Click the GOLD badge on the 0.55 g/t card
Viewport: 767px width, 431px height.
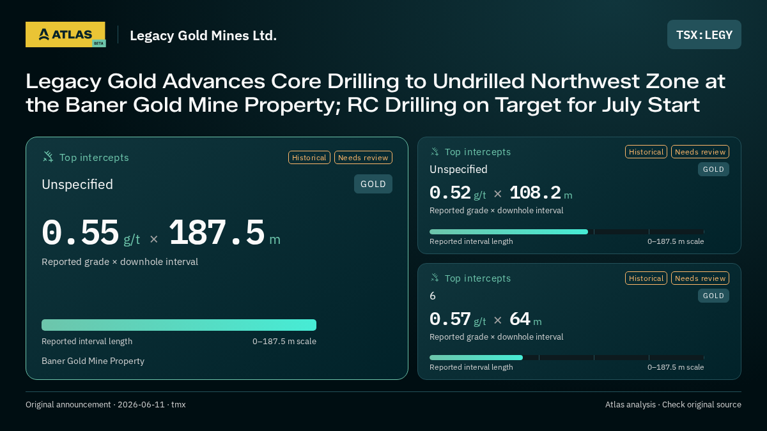(373, 184)
